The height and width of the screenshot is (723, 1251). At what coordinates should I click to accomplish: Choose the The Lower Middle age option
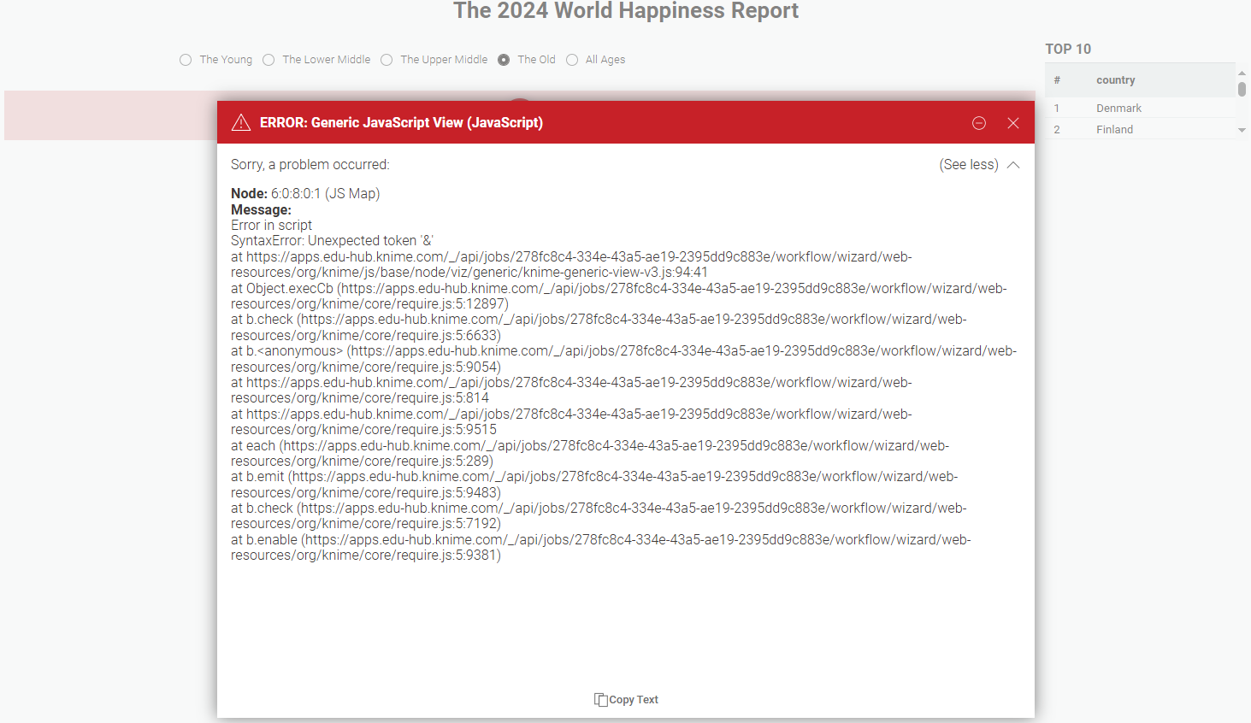(x=268, y=60)
